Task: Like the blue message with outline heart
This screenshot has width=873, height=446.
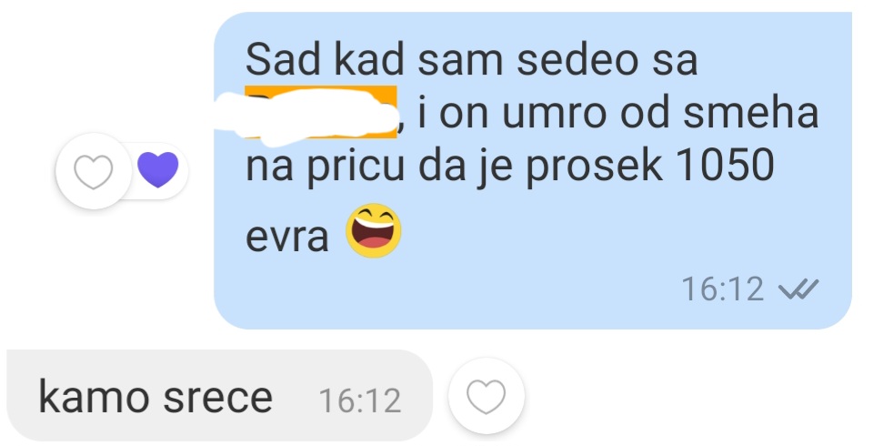Action: click(94, 171)
